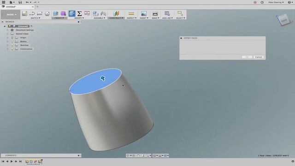Open the INSPECT menu

(x=131, y=18)
